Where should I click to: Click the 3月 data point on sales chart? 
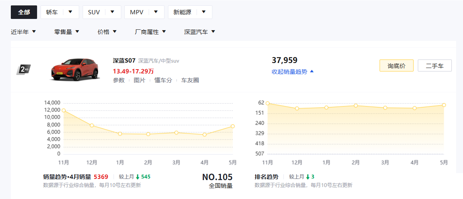click(x=176, y=133)
